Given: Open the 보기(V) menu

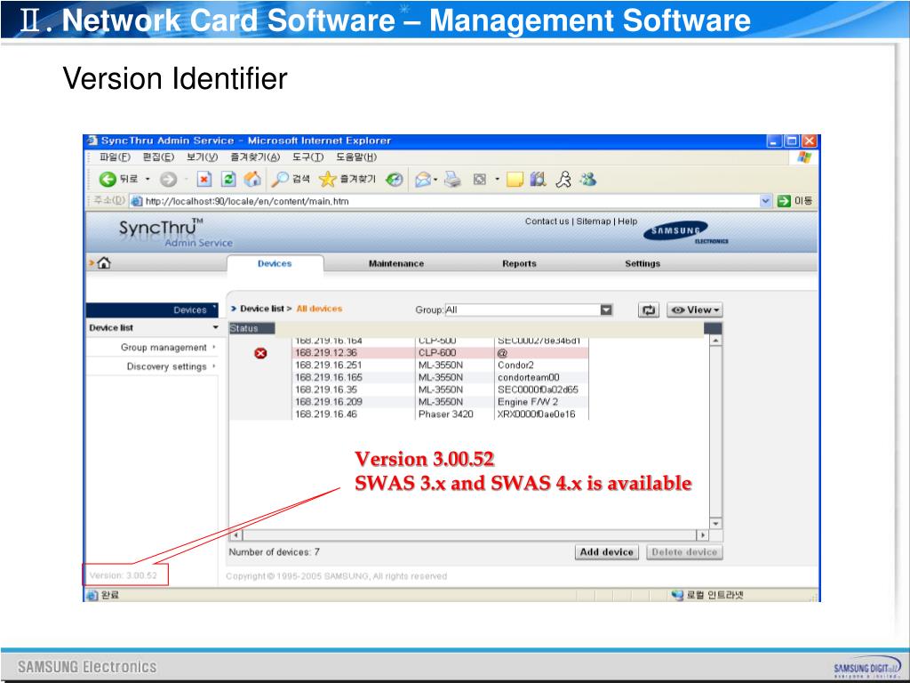Looking at the screenshot, I should [x=202, y=157].
